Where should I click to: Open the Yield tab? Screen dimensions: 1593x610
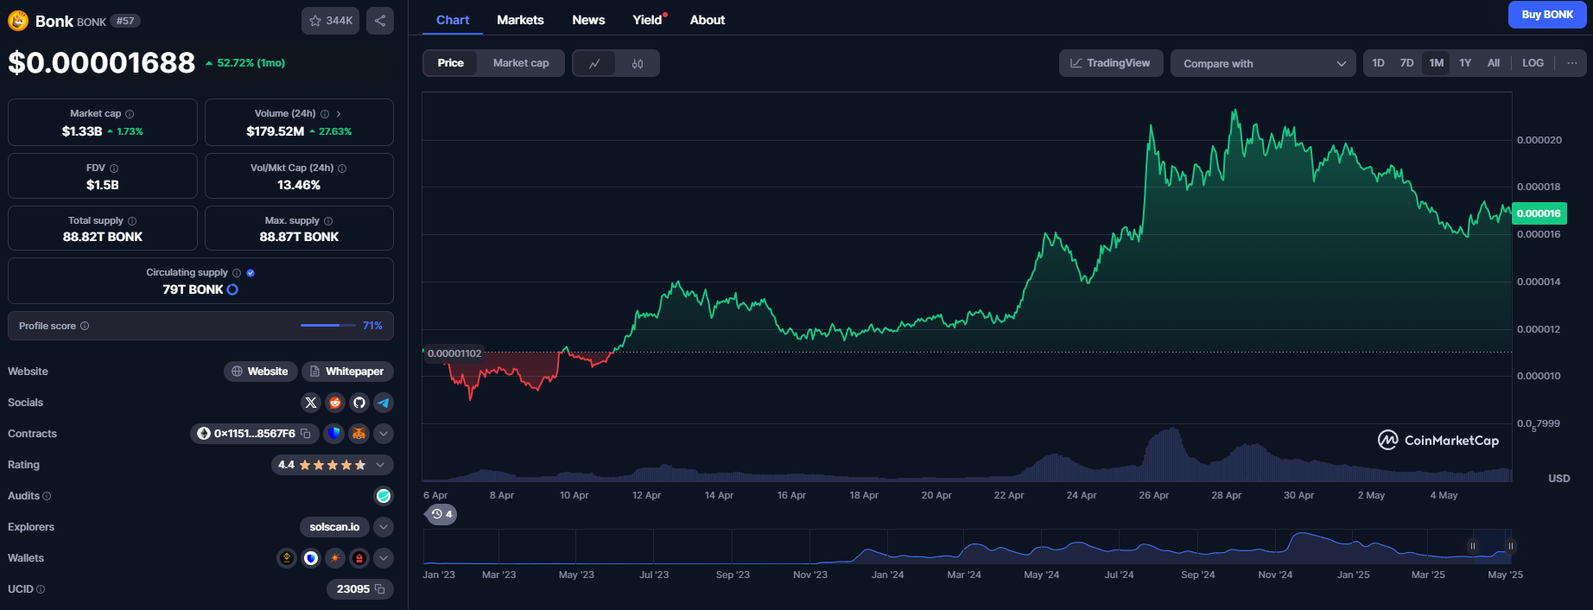tap(648, 20)
